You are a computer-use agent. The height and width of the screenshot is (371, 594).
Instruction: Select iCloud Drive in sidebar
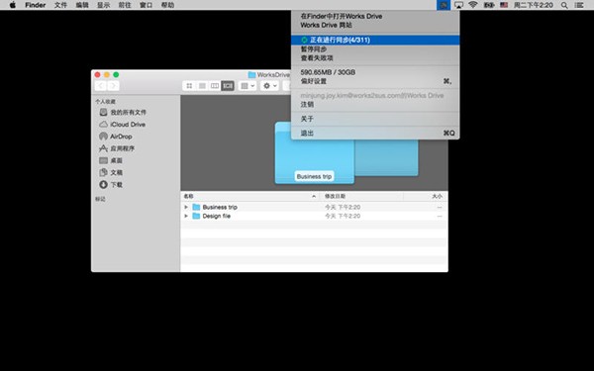coord(123,125)
